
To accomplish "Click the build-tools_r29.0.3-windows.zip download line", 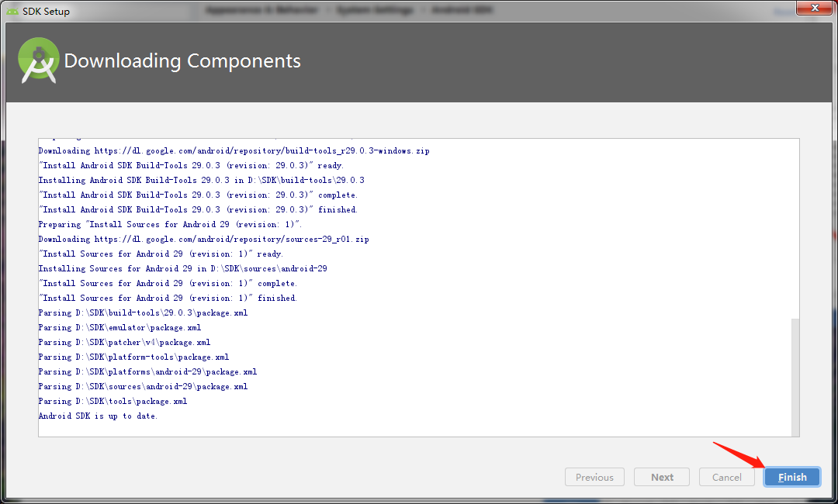I will point(234,151).
